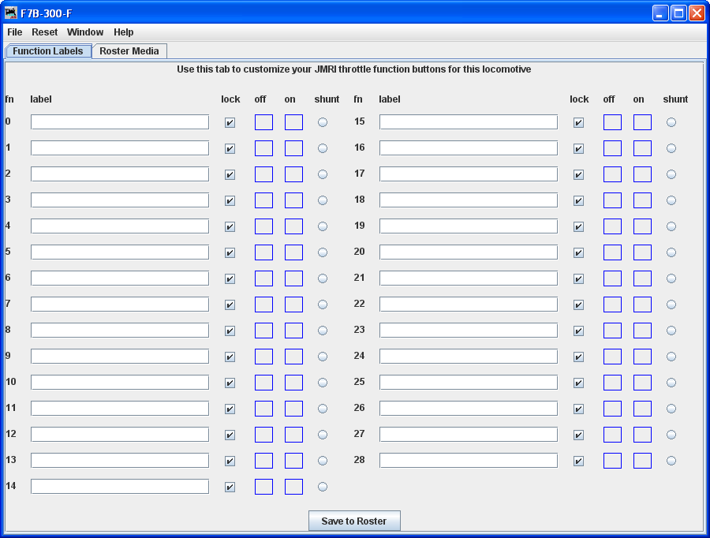The height and width of the screenshot is (538, 710).
Task: Open the Reset menu
Action: click(x=44, y=32)
